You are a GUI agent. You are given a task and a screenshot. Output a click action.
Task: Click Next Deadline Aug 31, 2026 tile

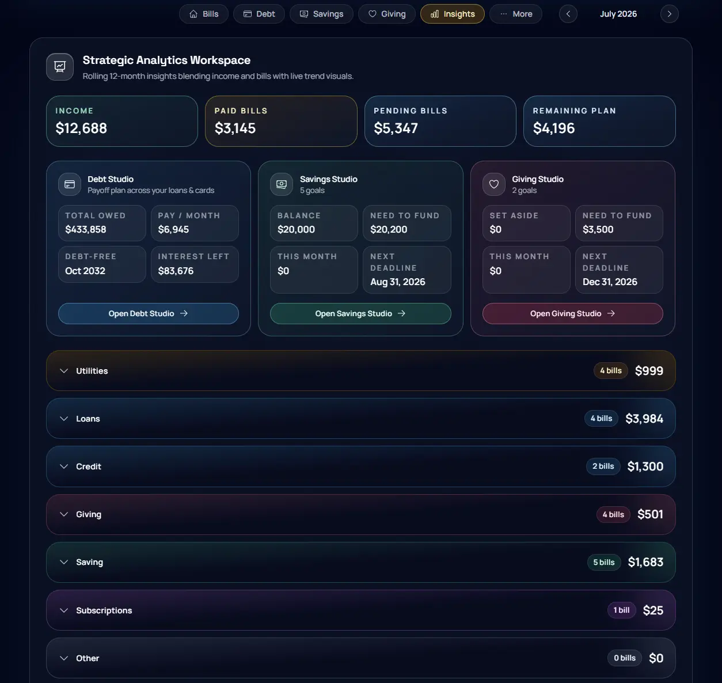click(x=407, y=270)
